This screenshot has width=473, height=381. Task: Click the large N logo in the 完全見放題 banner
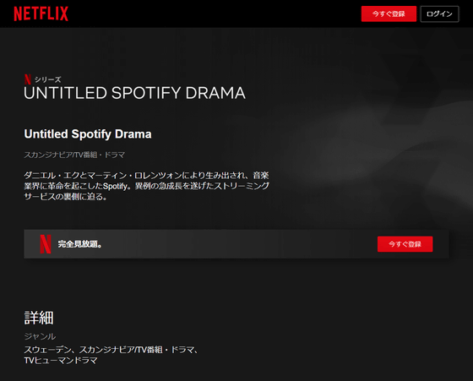click(x=46, y=244)
